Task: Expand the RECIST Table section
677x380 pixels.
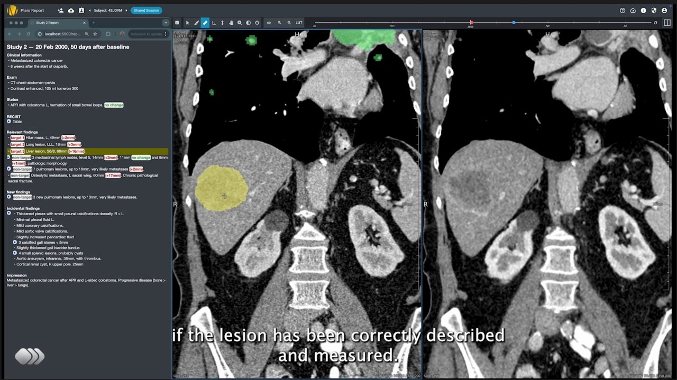Action: point(9,122)
